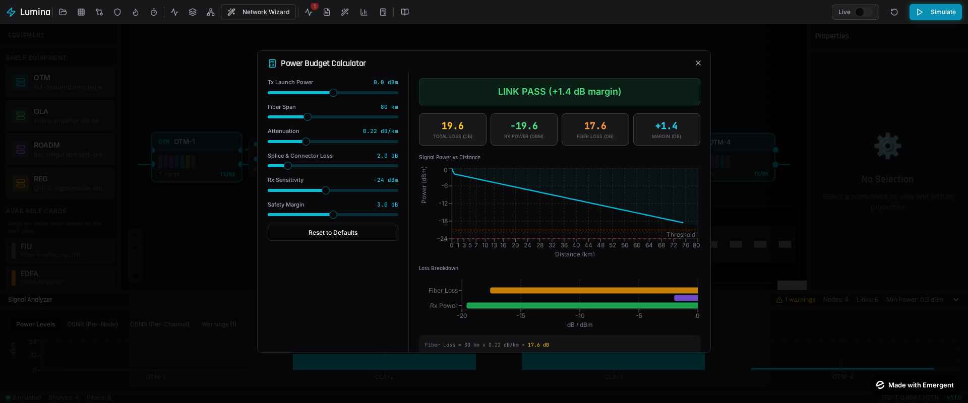Screen dimensions: 968x403
Task: Adjust the Attenuation slider
Action: (333, 142)
